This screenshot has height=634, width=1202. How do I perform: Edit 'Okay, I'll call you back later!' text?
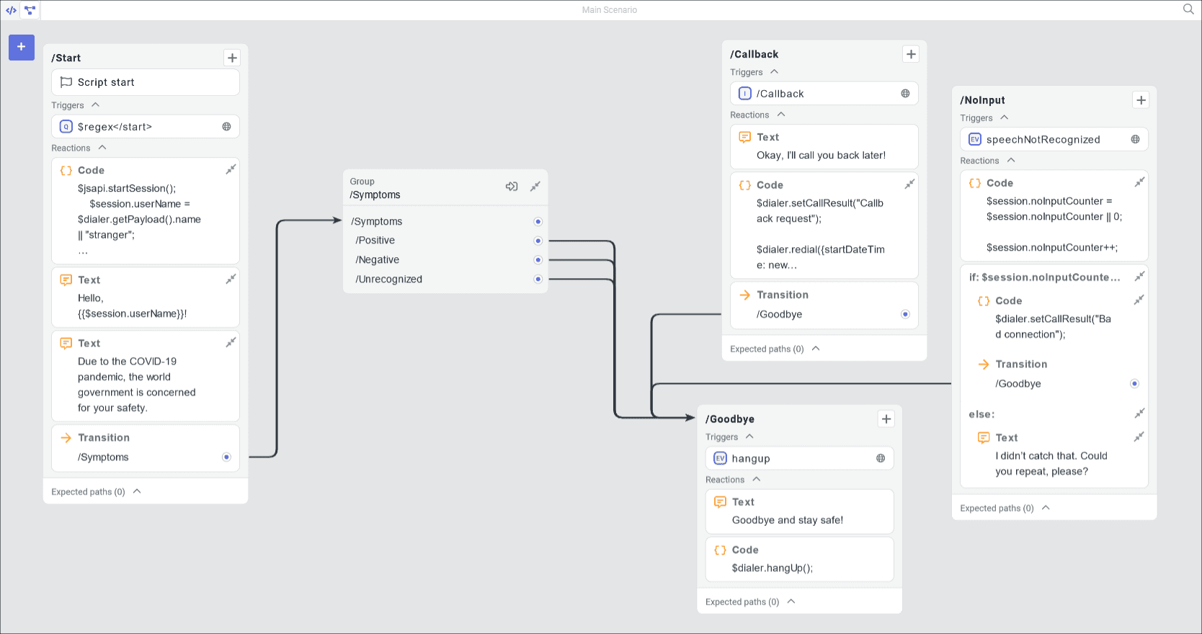824,146
